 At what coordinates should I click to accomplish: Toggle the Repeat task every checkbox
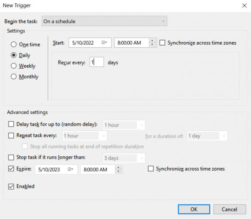coord(11,135)
